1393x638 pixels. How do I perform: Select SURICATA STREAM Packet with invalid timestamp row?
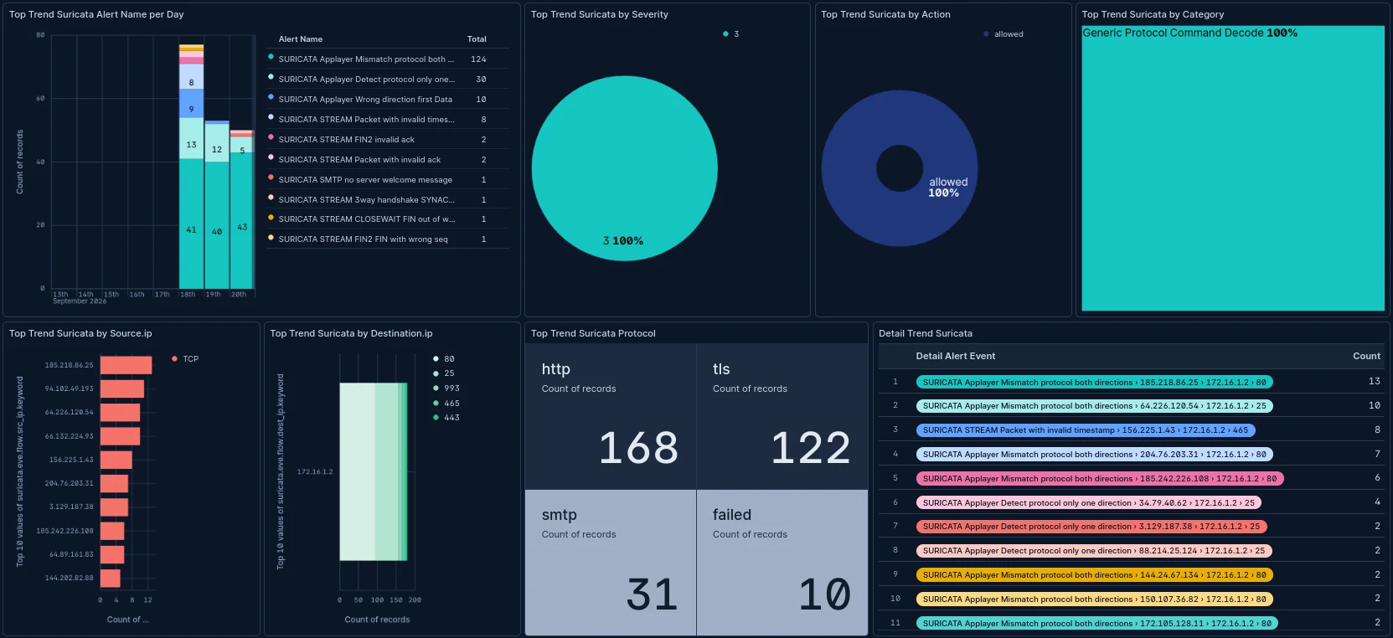(388, 120)
